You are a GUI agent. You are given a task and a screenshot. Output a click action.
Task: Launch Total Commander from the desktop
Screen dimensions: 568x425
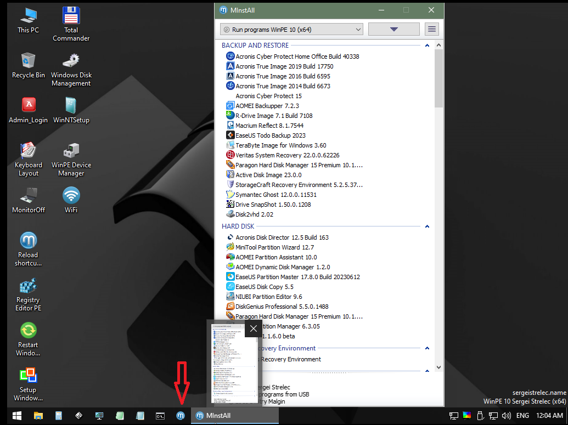pos(71,24)
